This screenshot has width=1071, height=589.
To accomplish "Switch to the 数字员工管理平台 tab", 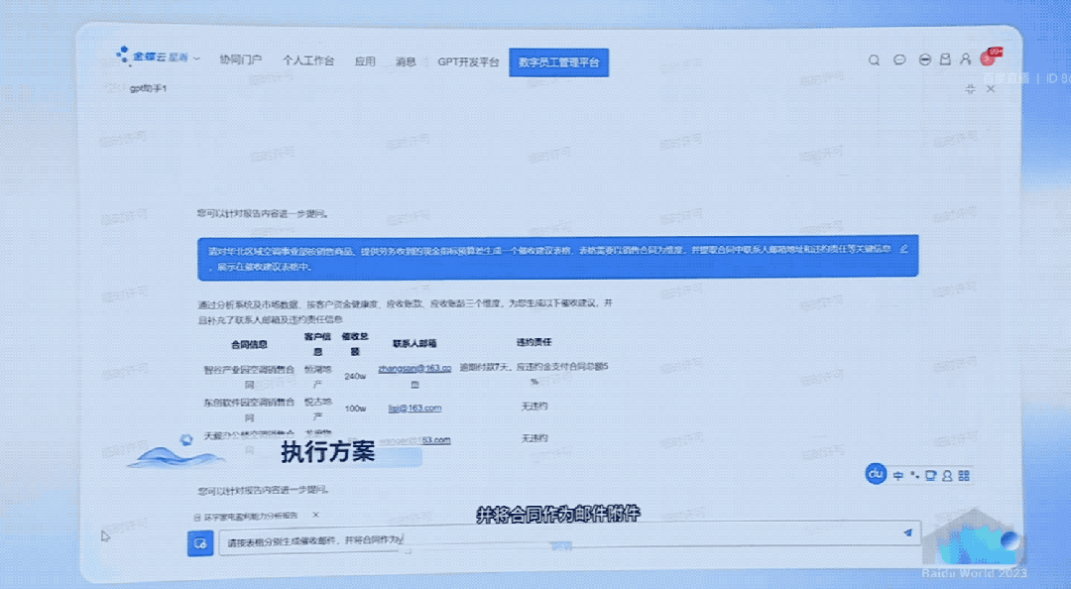I will pos(558,61).
